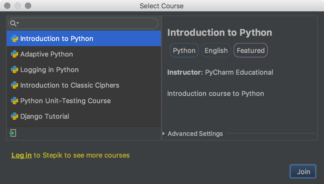The image size is (324, 184).
Task: Choose the Logging in Python course
Action: point(84,70)
